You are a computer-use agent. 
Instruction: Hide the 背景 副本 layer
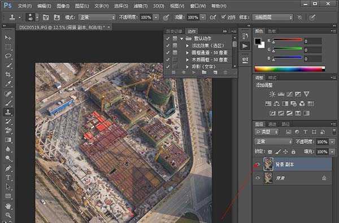point(257,165)
